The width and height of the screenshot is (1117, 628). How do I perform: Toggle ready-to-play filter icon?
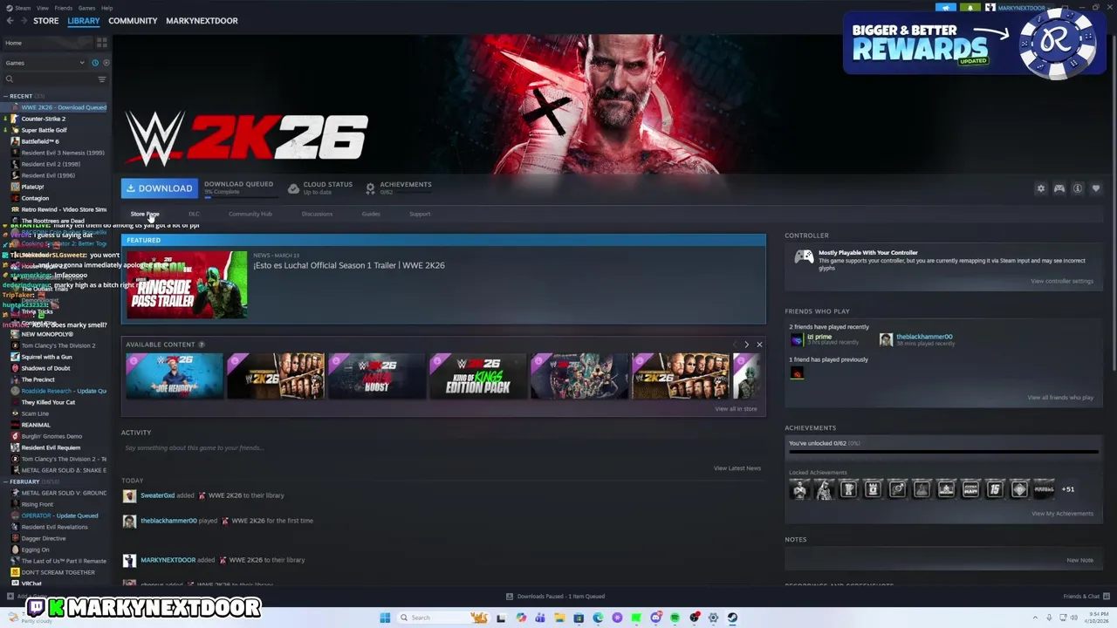coord(106,63)
